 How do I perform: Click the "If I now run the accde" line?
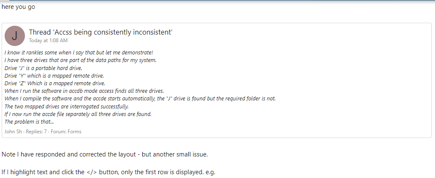(78, 114)
